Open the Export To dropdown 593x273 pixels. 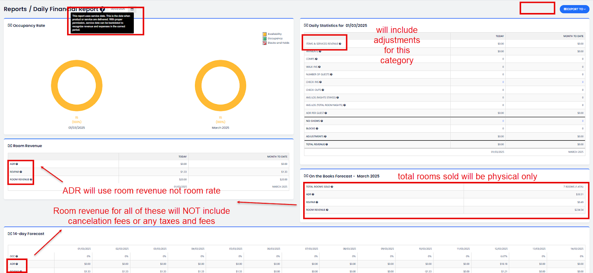[x=574, y=9]
